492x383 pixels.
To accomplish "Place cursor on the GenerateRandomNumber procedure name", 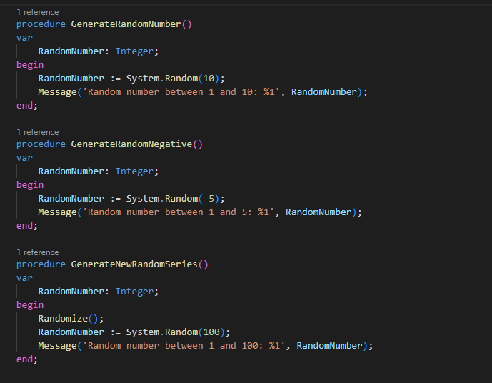I will (x=126, y=24).
